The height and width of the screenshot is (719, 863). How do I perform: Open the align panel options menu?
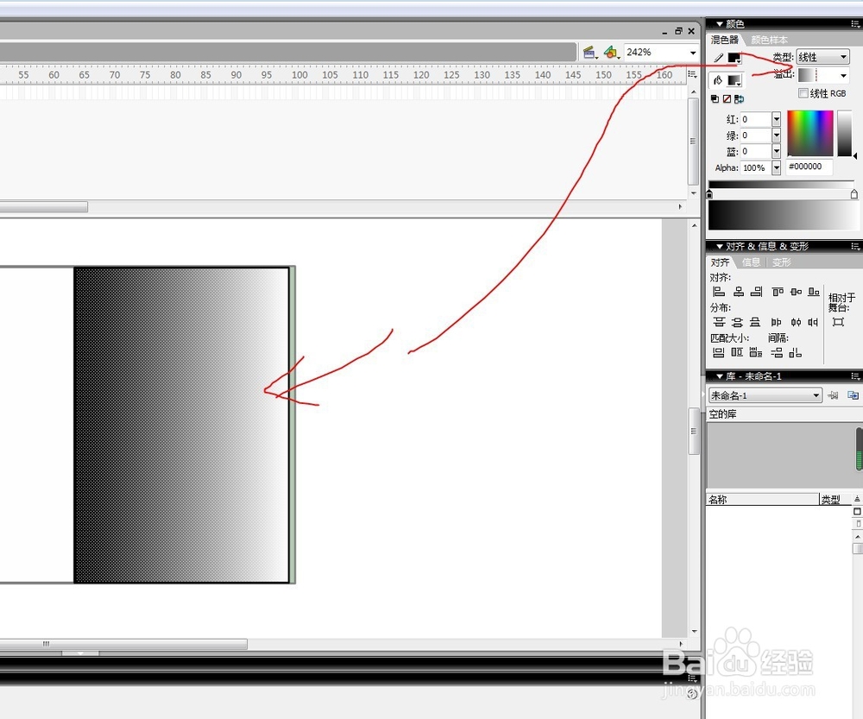point(855,246)
